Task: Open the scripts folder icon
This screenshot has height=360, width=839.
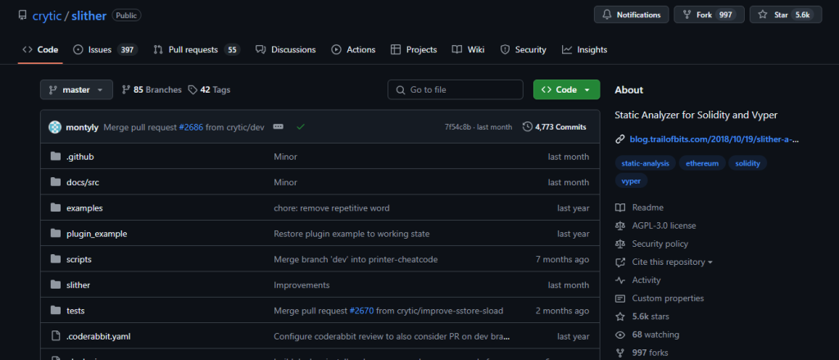Action: click(55, 259)
